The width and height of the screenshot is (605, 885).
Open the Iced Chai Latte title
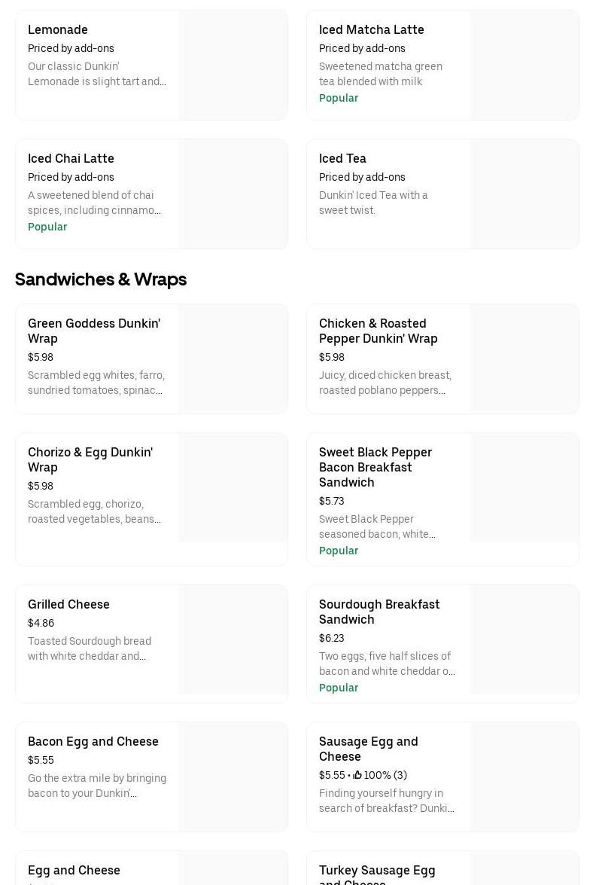click(x=71, y=158)
